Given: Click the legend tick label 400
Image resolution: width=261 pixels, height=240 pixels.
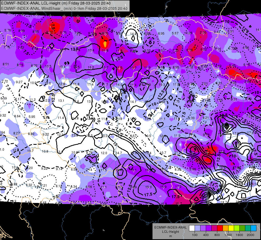Looking at the screenshot, I should [206, 235].
